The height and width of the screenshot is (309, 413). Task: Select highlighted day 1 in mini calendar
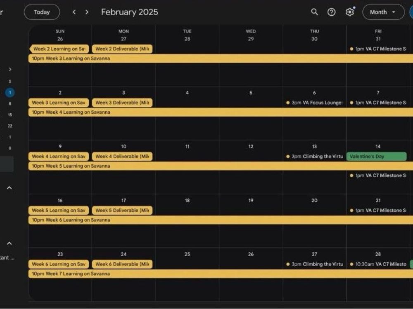click(x=10, y=92)
